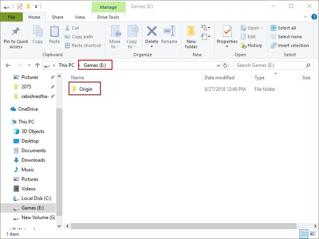Click the Copy icon in Clipboard group
This screenshot has width=319, height=239.
[x=37, y=31]
